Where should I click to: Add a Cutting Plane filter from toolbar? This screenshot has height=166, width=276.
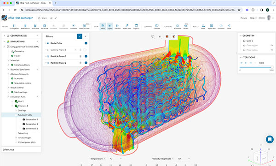[14, 26]
